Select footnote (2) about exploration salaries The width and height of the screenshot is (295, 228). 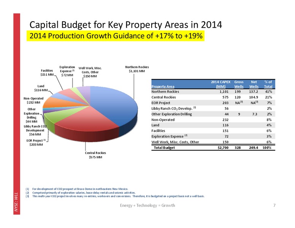(x=81, y=193)
